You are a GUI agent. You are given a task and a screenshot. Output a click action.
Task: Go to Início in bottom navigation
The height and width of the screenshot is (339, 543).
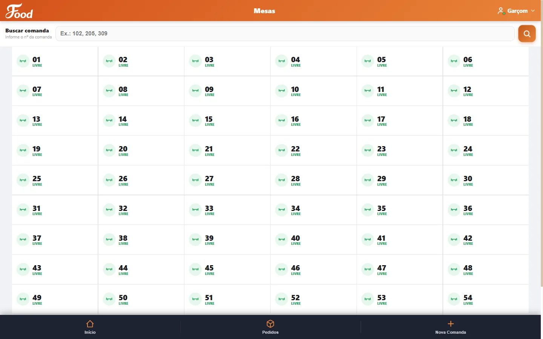tap(90, 327)
